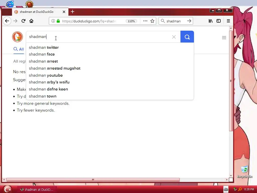This screenshot has height=193, width=257.
Task: Open the Firefox hamburger menu
Action: click(228, 21)
